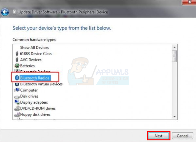Click the hardware list scrollbar thumb
This screenshot has height=142, width=196.
click(x=174, y=56)
